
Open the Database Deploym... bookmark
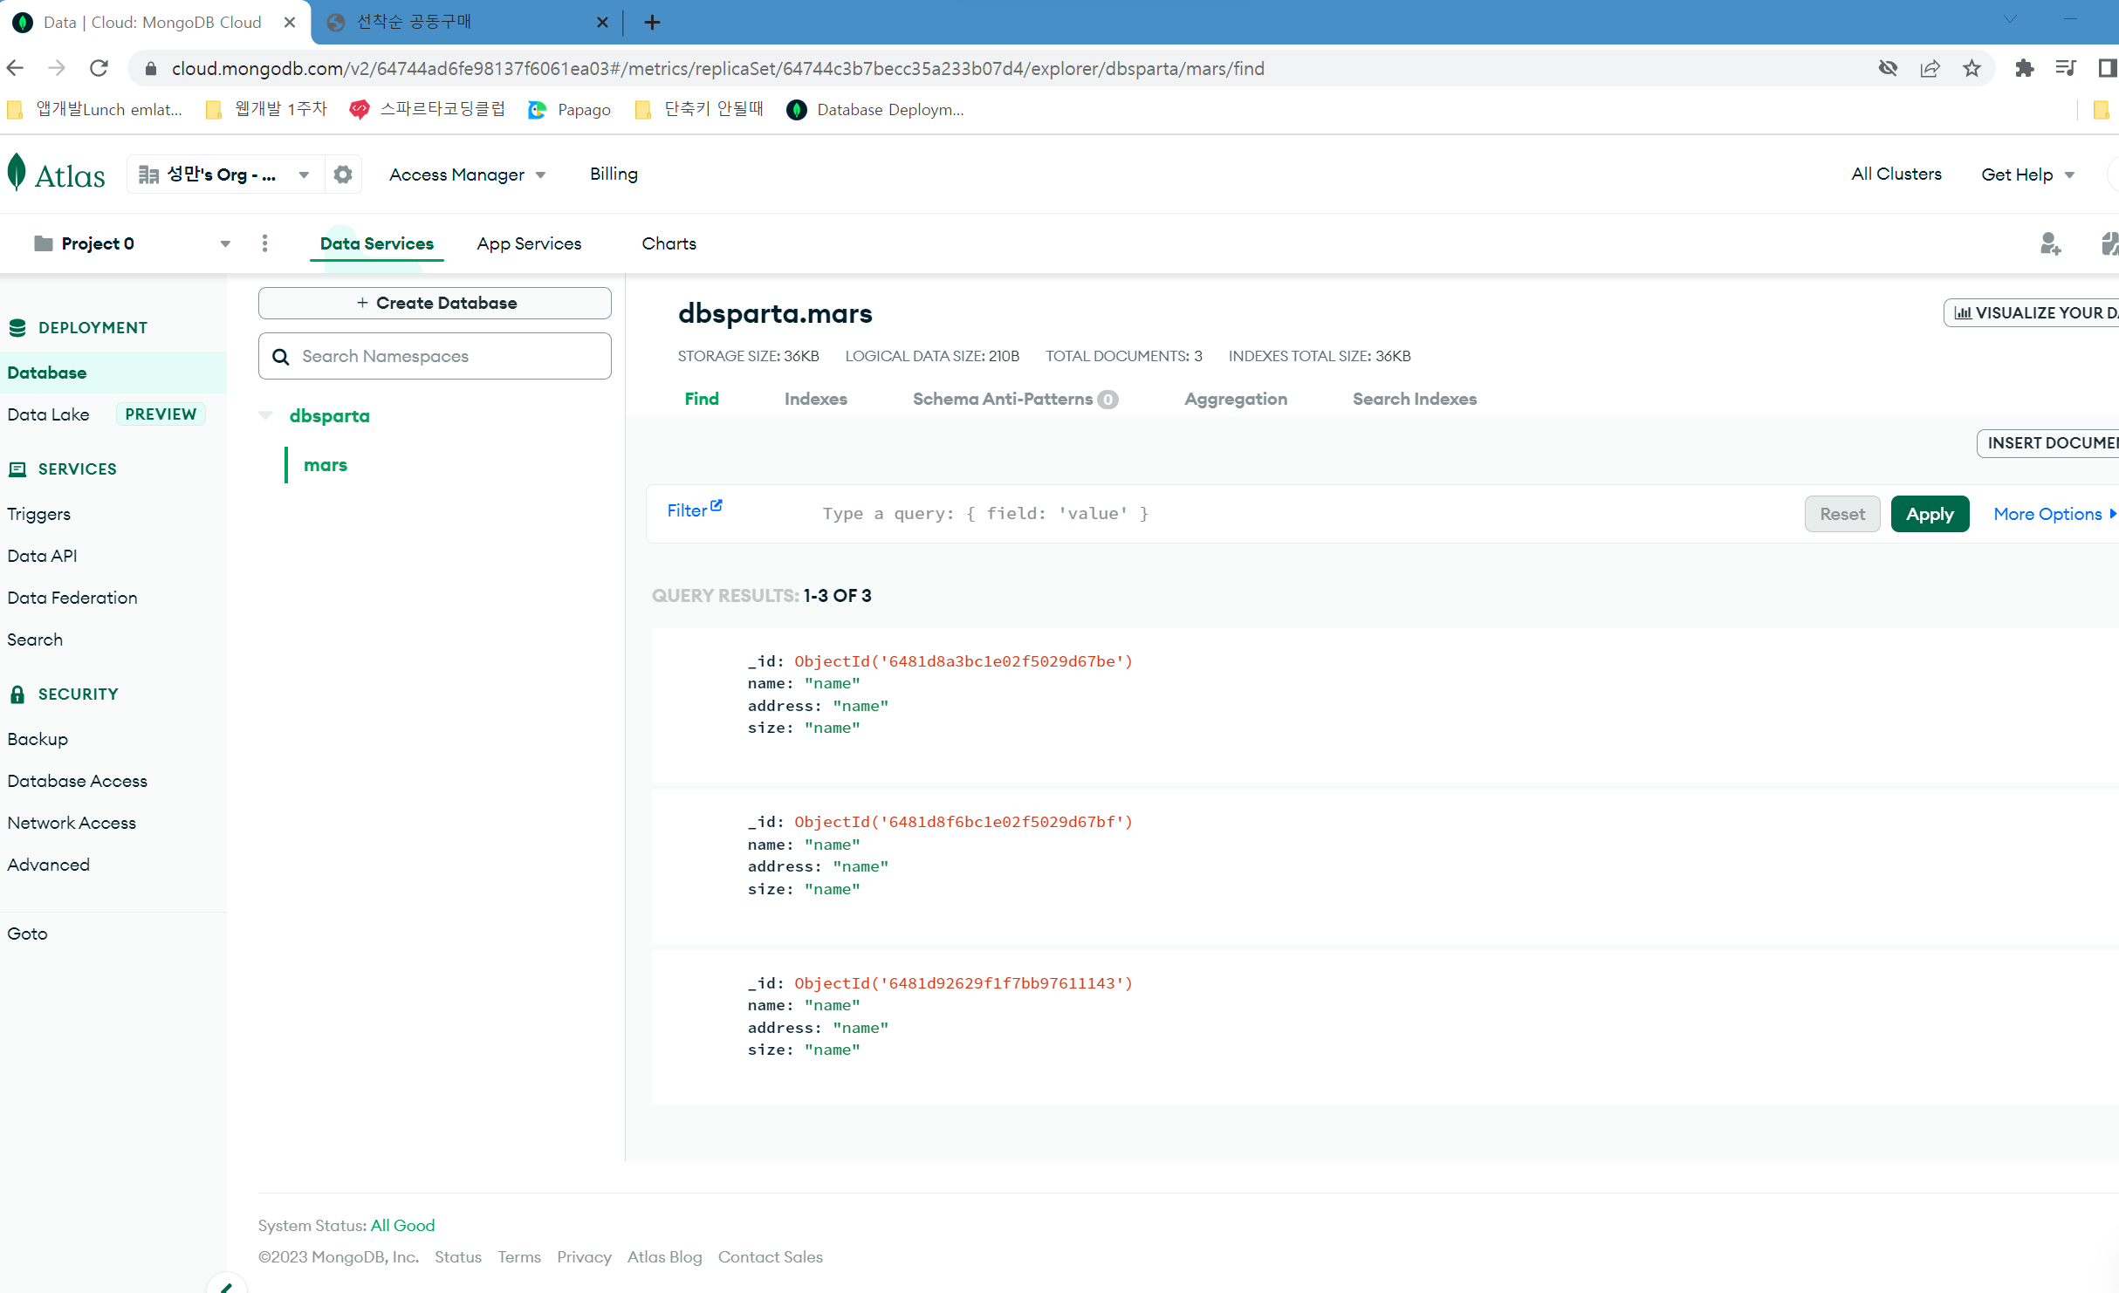point(875,109)
